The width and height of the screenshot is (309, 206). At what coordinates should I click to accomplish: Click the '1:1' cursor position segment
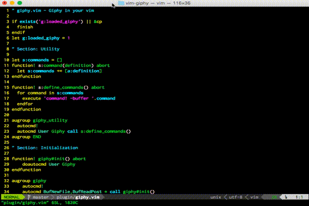coord(299,197)
